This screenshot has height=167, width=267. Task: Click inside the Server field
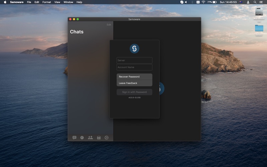pos(135,60)
